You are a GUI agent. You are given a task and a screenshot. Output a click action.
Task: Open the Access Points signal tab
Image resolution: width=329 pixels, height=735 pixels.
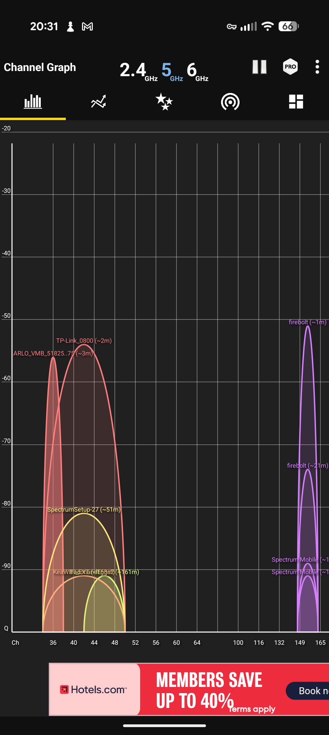pos(230,102)
